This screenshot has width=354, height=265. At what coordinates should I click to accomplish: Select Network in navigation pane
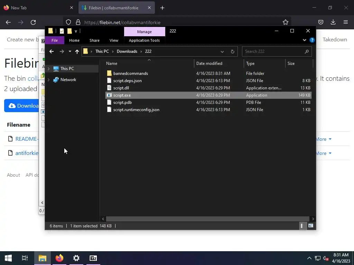68,80
